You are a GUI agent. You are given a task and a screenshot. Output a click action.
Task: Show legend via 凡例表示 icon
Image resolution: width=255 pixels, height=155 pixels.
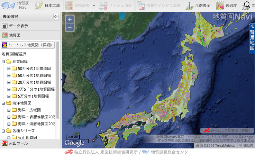(x=190, y=6)
